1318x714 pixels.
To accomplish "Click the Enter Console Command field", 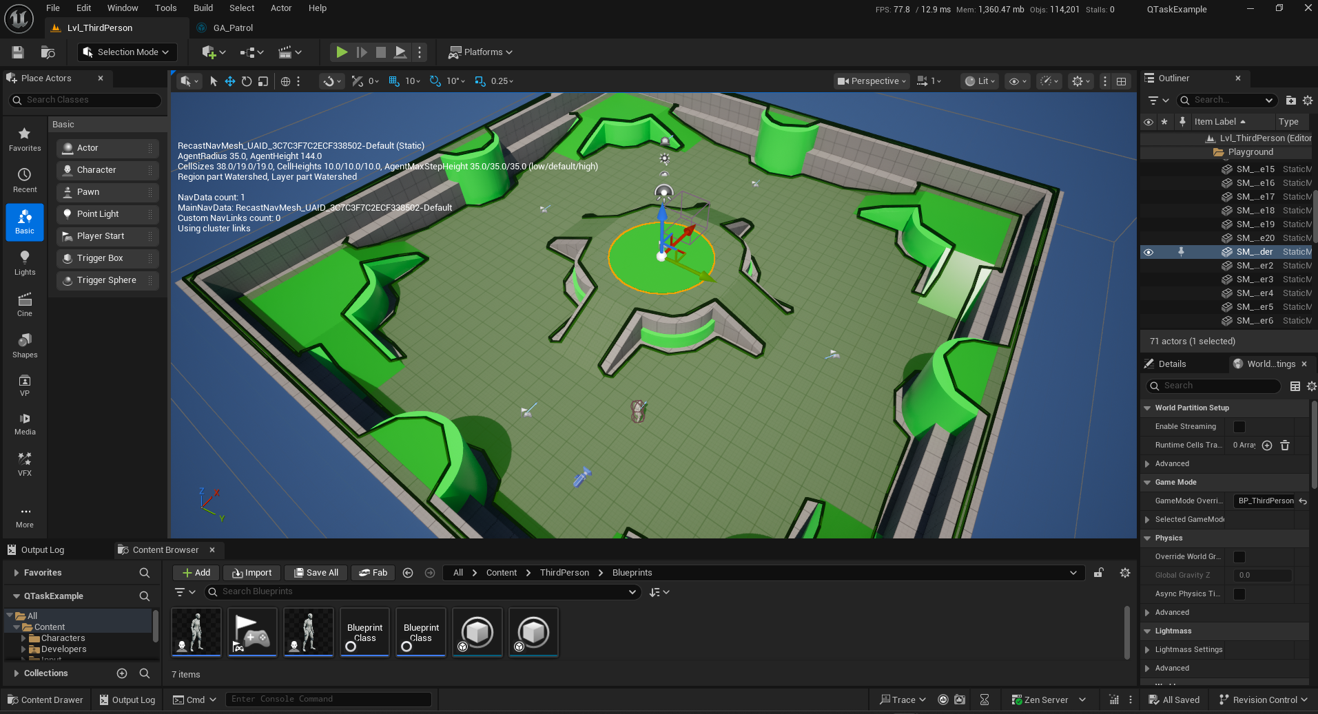I will point(329,700).
